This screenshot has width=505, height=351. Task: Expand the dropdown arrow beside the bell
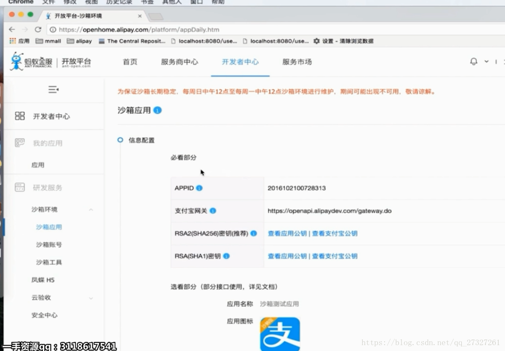486,62
